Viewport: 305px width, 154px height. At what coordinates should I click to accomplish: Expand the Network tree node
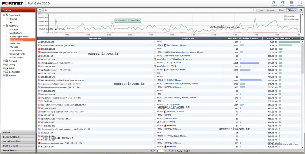click(x=4, y=61)
